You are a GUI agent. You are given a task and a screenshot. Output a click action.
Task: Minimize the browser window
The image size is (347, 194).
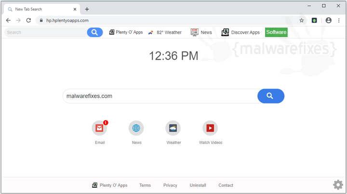pyautogui.click(x=309, y=6)
